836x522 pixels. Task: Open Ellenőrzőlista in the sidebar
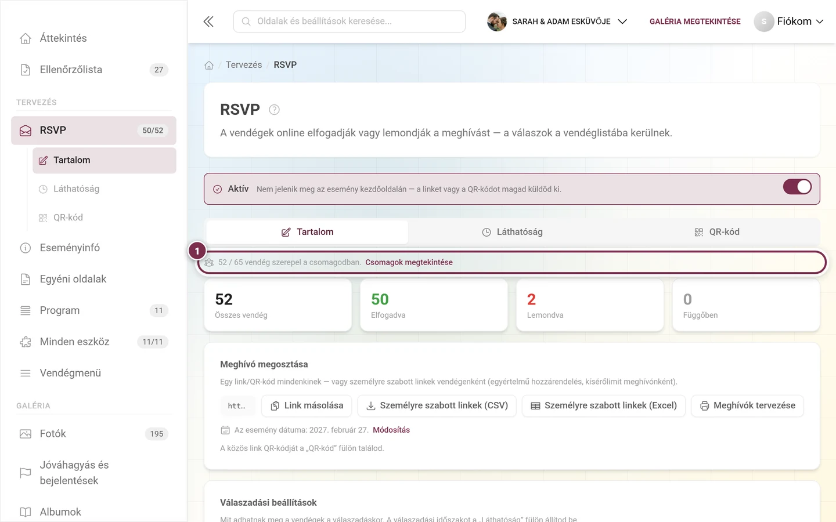click(93, 70)
